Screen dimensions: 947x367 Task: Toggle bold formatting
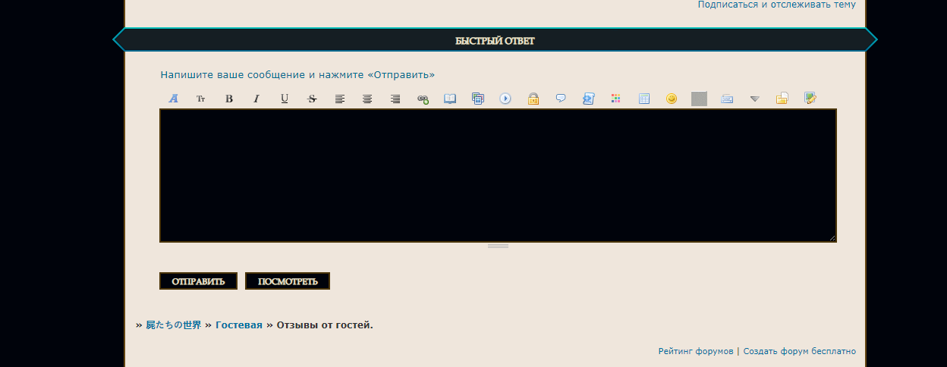click(229, 99)
